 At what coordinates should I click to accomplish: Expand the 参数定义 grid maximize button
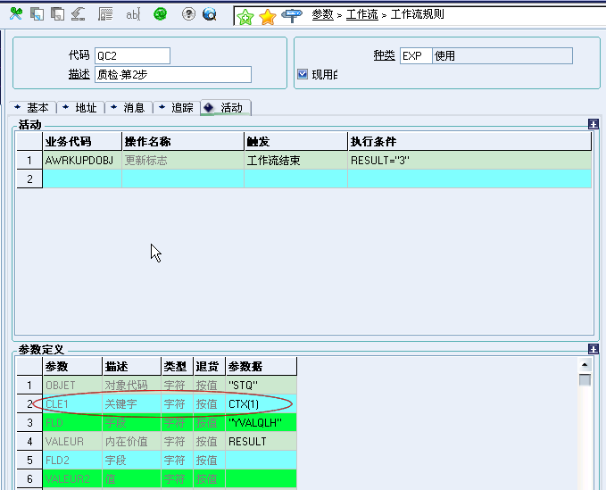click(x=593, y=349)
